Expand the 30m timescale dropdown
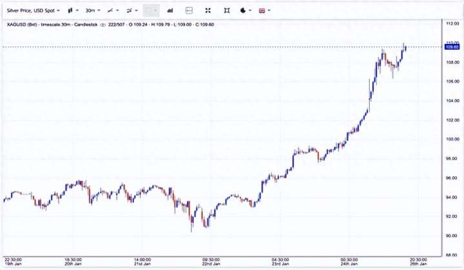Screen dimensions: 464x270 click(x=93, y=11)
